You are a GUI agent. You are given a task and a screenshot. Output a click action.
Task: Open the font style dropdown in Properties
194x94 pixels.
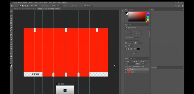(133, 40)
